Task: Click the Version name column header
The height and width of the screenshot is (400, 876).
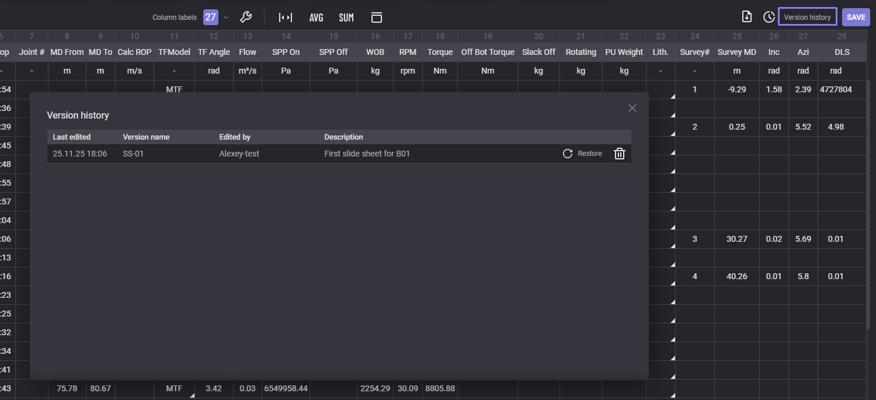Action: (x=146, y=137)
